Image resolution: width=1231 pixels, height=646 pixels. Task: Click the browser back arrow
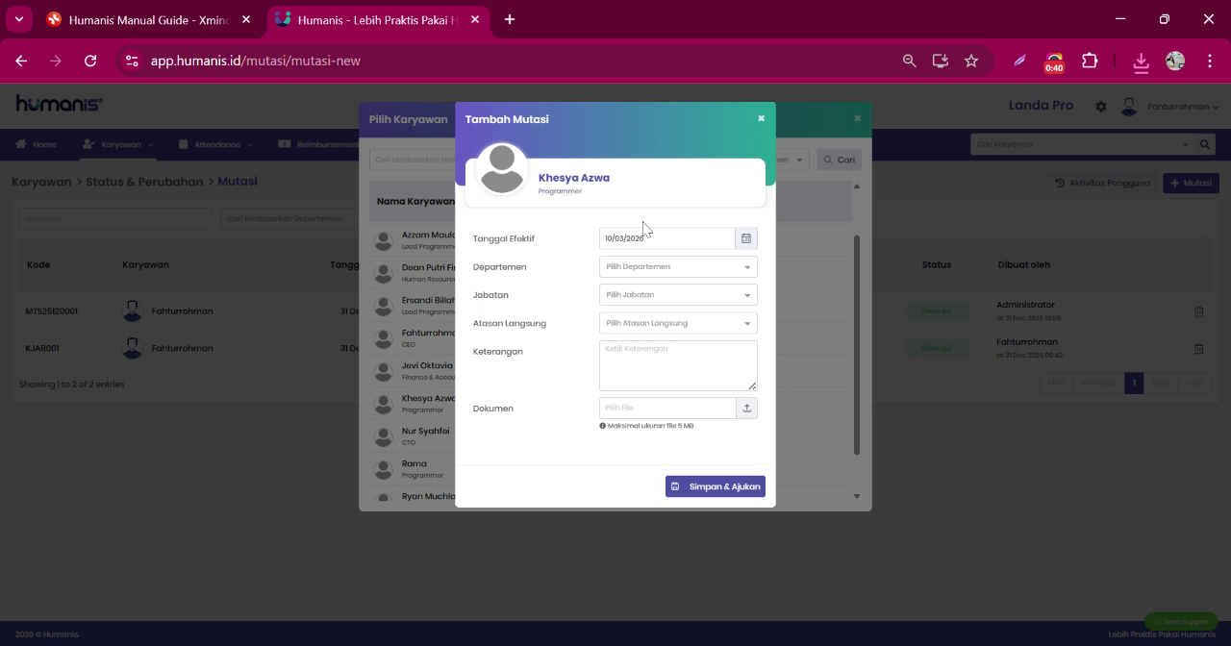[x=21, y=61]
